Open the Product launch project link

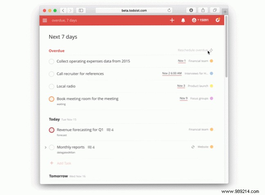point(198,86)
